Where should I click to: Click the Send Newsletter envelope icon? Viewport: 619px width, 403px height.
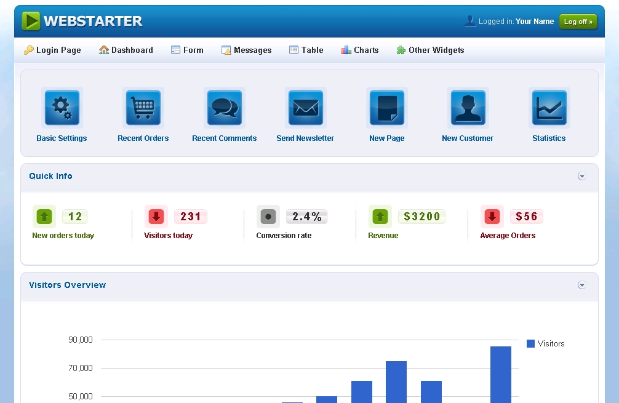tap(306, 108)
